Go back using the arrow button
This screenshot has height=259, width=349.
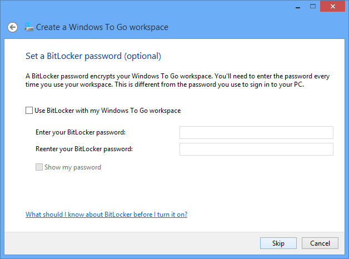click(12, 27)
